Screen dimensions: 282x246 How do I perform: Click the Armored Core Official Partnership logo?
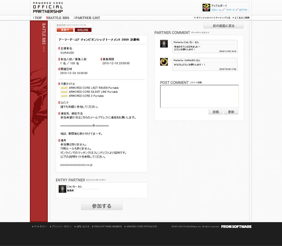(48, 8)
